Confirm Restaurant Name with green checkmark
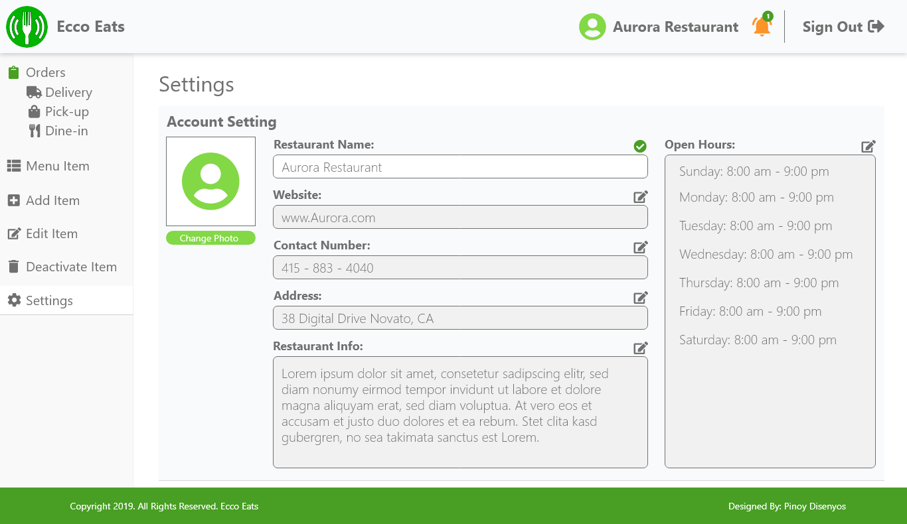The height and width of the screenshot is (524, 907). pyautogui.click(x=640, y=147)
